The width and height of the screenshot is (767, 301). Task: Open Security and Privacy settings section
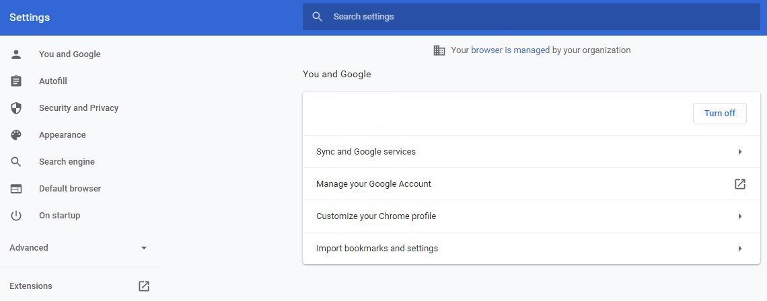pos(79,108)
